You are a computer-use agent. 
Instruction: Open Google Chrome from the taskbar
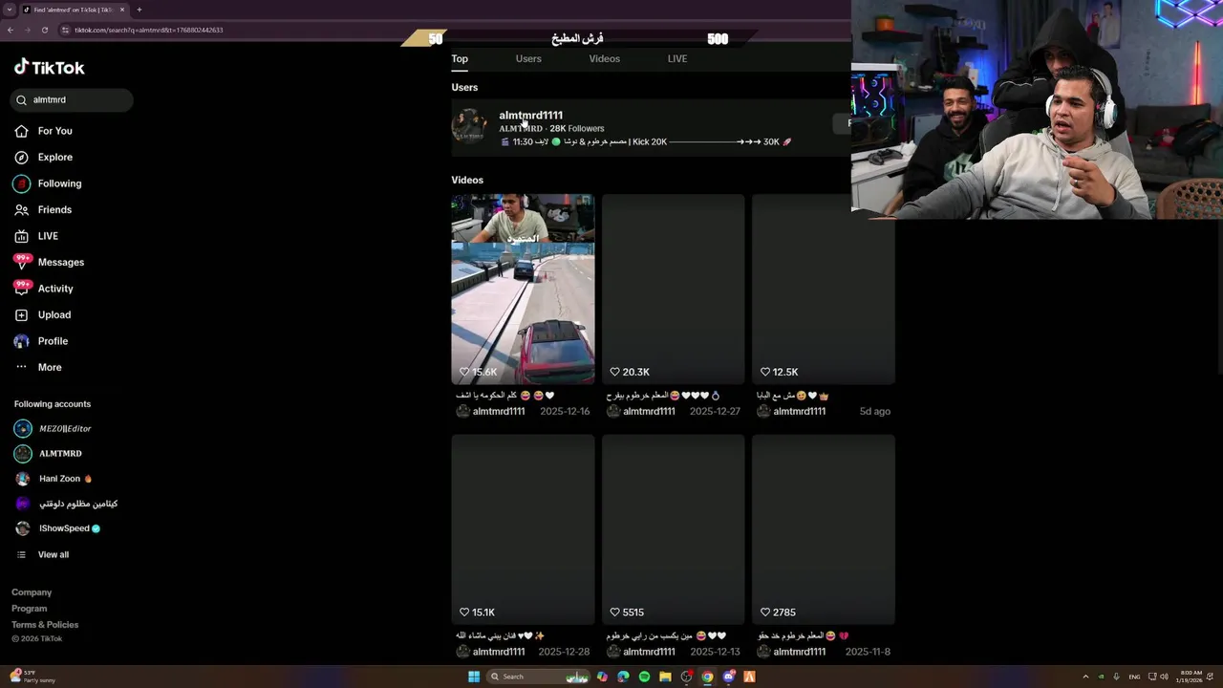[707, 677]
